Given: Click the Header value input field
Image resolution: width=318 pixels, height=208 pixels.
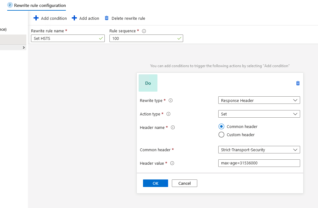Looking at the screenshot, I should (x=259, y=163).
